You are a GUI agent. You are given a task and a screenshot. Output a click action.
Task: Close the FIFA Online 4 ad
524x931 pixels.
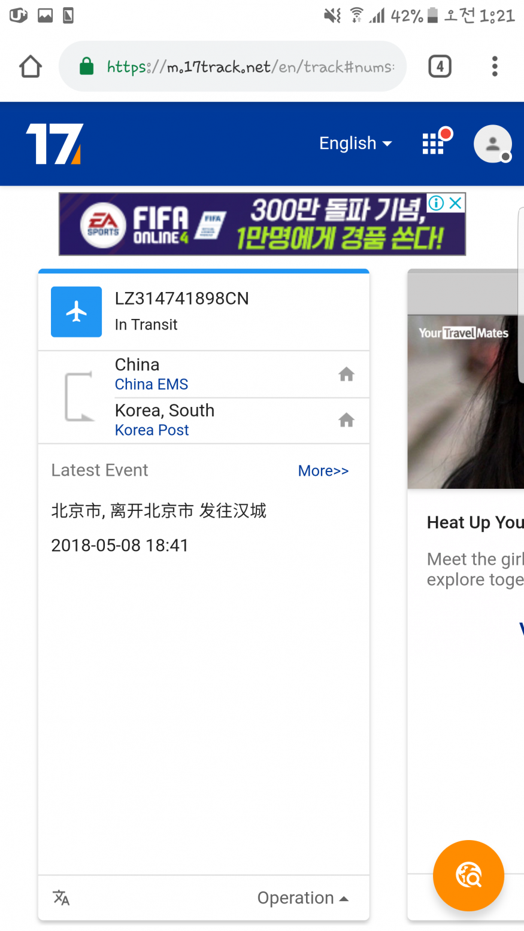click(456, 203)
